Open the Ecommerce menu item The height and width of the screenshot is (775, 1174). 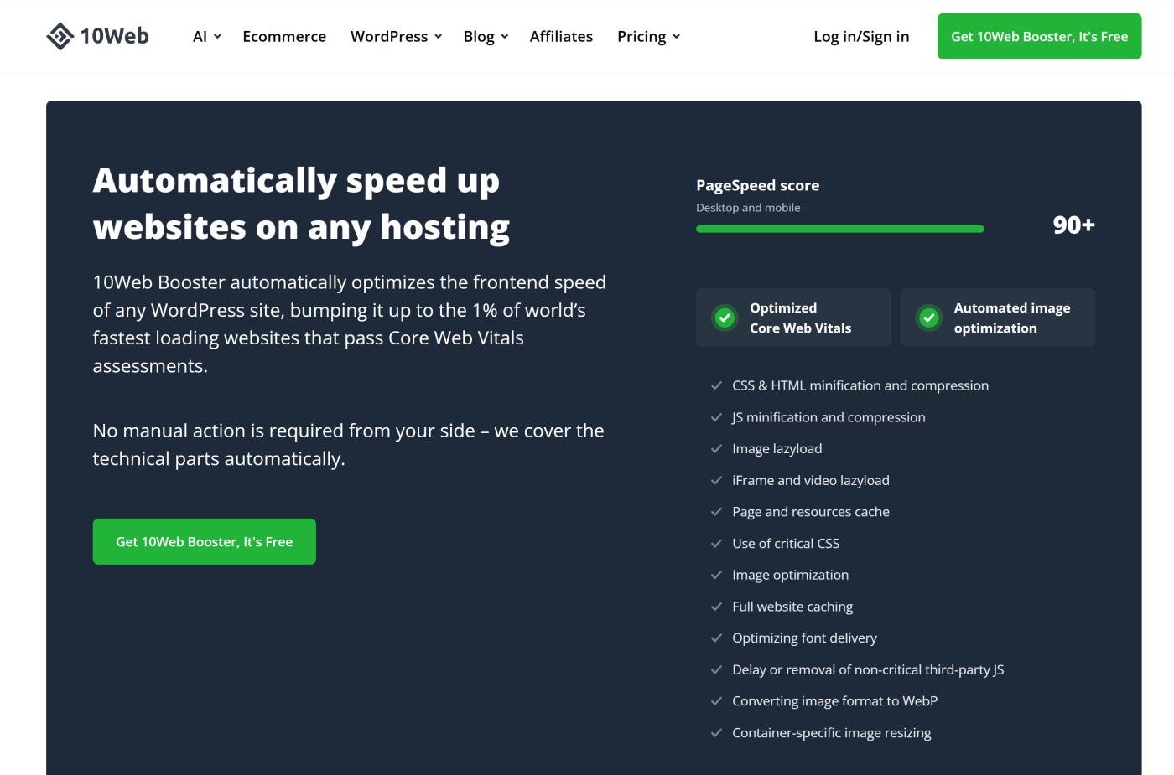[x=284, y=36]
